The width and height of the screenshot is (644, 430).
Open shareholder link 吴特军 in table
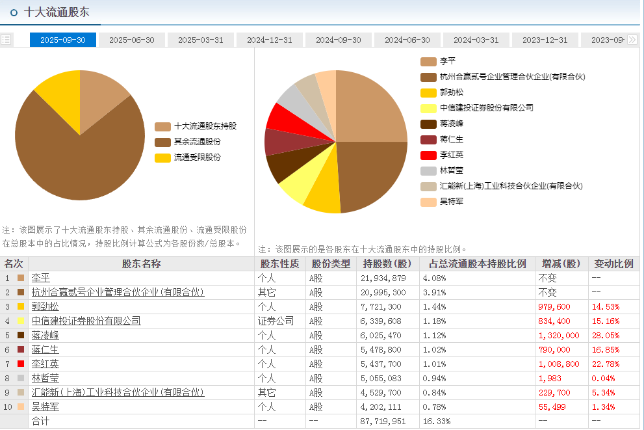click(x=45, y=407)
